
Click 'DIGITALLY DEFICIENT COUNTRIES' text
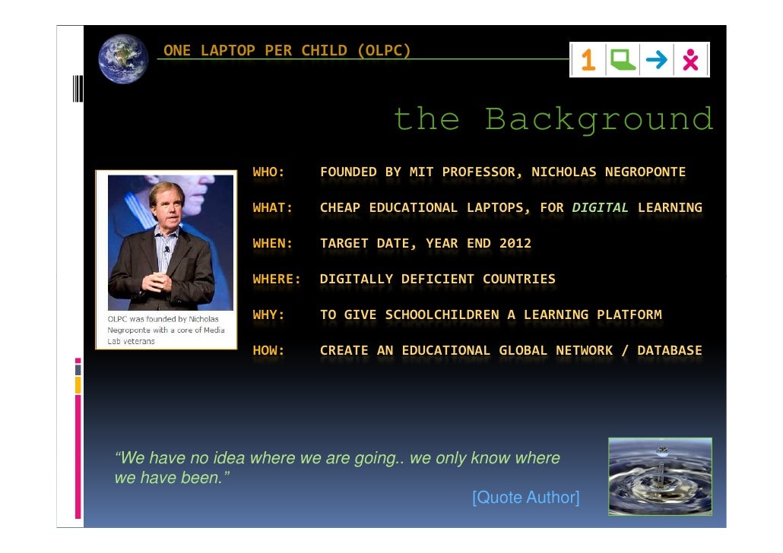point(437,279)
